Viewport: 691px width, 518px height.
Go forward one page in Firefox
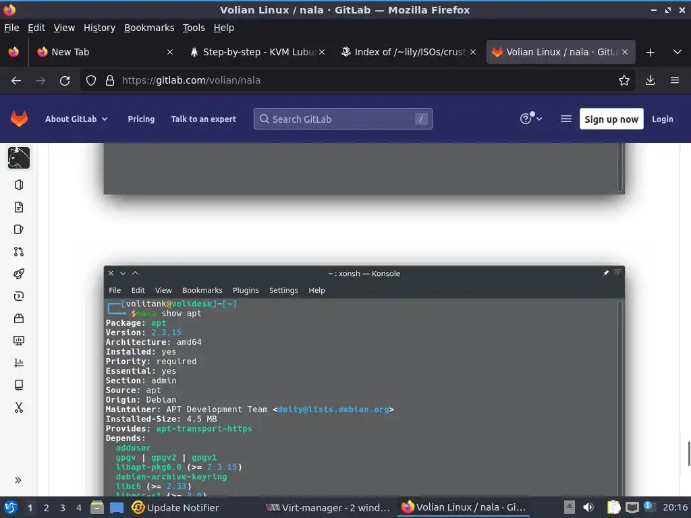tap(40, 81)
